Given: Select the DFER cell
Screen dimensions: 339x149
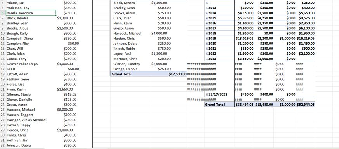Looking at the screenshot, I should (x=31, y=69).
